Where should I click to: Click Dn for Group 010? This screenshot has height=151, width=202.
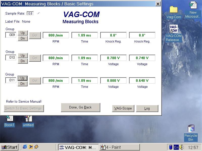pyautogui.click(x=23, y=61)
